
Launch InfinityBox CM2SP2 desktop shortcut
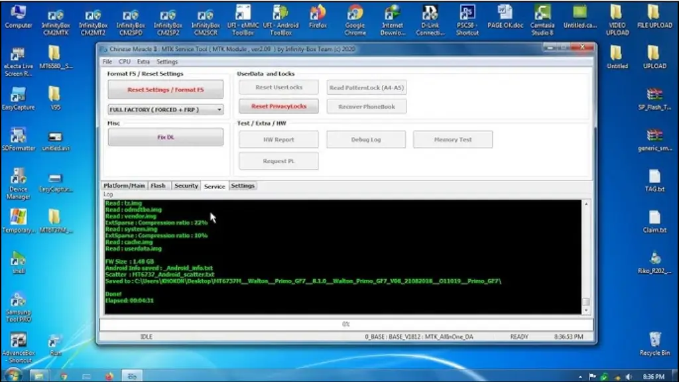click(168, 21)
